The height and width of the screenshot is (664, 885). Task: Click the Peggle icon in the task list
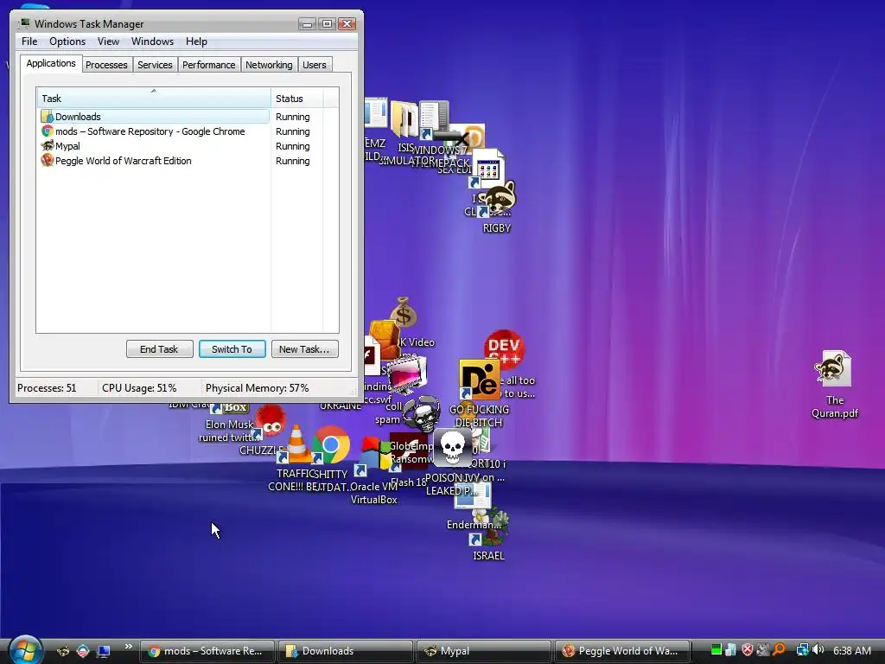pyautogui.click(x=47, y=161)
